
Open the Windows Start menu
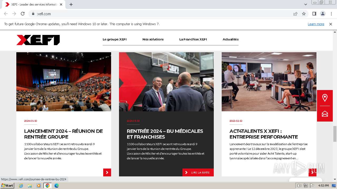(7, 185)
